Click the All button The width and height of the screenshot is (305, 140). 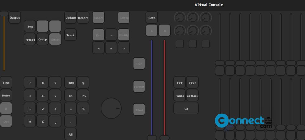70,134
